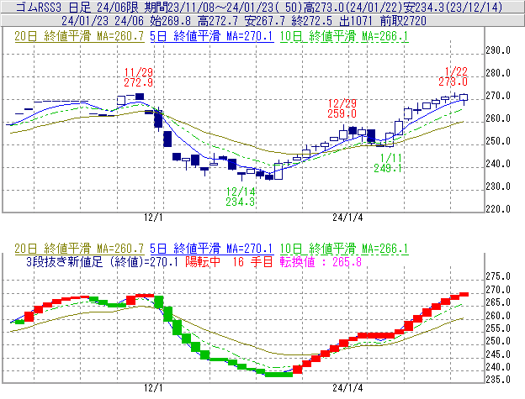This screenshot has height=399, width=525.
Task: Click the 5日 終値平滑 legend in lower chart
Action: point(212,249)
